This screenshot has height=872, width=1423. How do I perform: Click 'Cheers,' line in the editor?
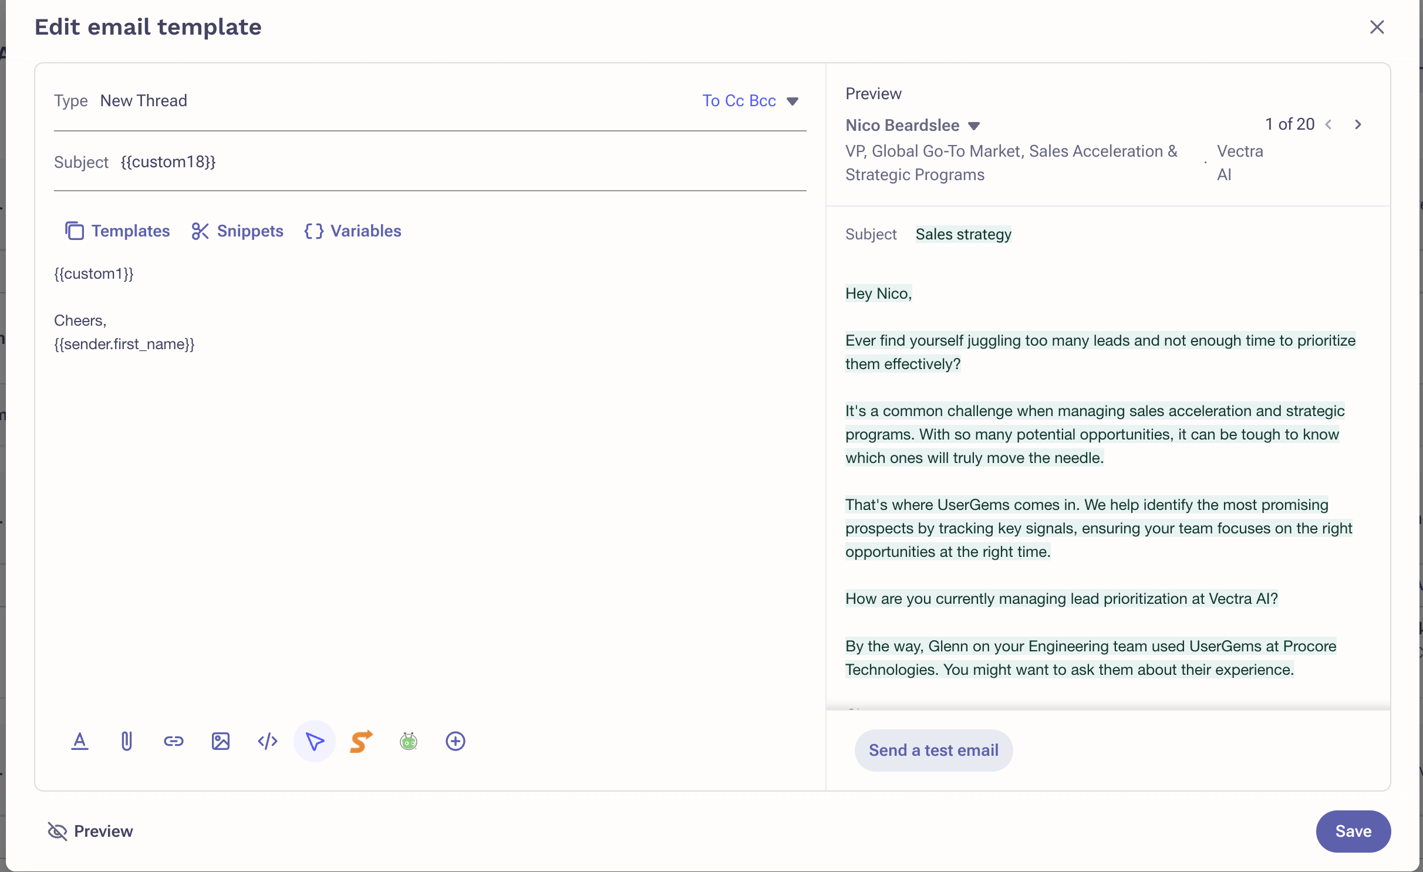80,320
